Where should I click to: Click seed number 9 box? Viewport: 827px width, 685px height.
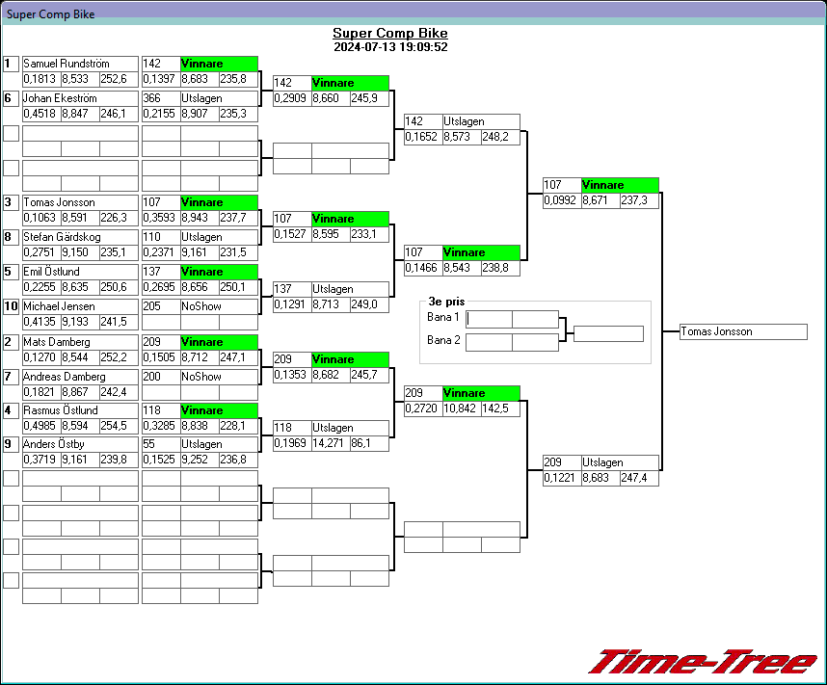(11, 444)
